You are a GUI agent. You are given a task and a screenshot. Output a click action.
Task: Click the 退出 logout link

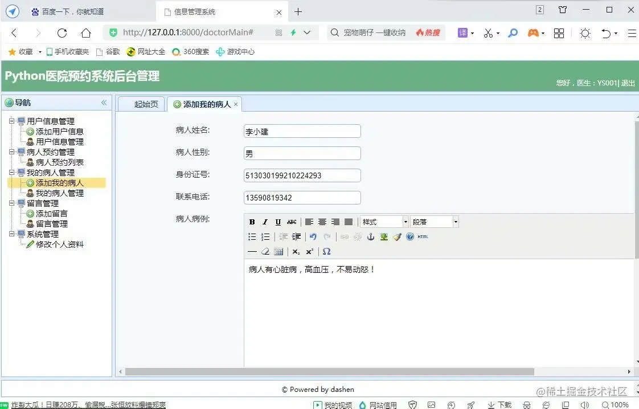pos(628,83)
